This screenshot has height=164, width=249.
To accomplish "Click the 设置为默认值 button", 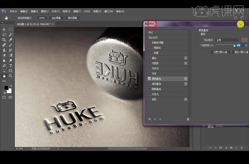I will 220,52.
